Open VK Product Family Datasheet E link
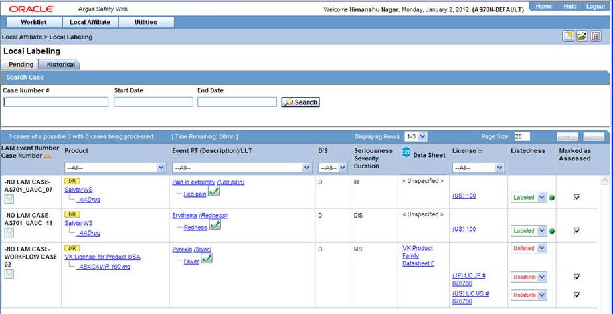The image size is (613, 314). 418,255
